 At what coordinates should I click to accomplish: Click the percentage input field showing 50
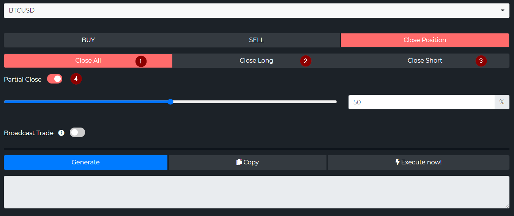pyautogui.click(x=421, y=102)
